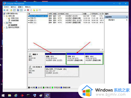Click the Up one level folder icon
131x98 pixels.
coord(11,10)
